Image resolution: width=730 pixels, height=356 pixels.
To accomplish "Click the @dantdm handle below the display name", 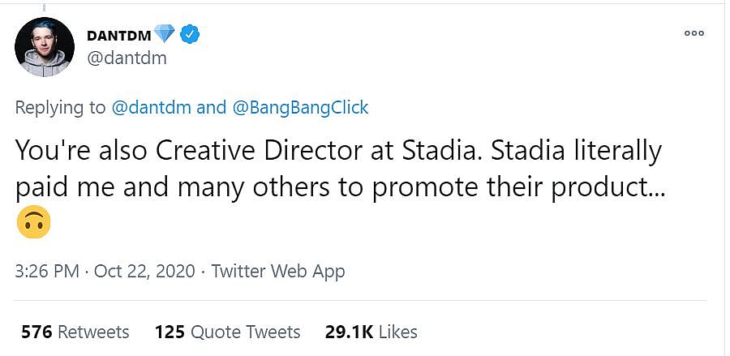I will tap(126, 58).
